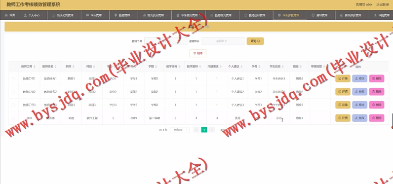Click 修改 for row 教师工号3

359,105
